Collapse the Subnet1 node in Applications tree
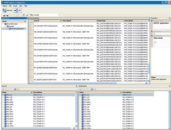 5,26
